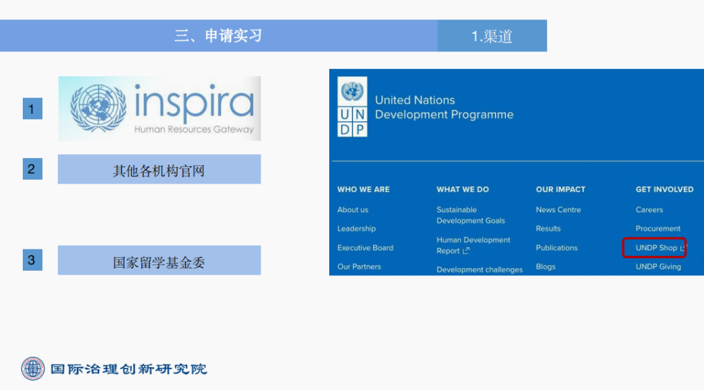The width and height of the screenshot is (704, 390).
Task: Select the number 2 square marker
Action: (32, 169)
